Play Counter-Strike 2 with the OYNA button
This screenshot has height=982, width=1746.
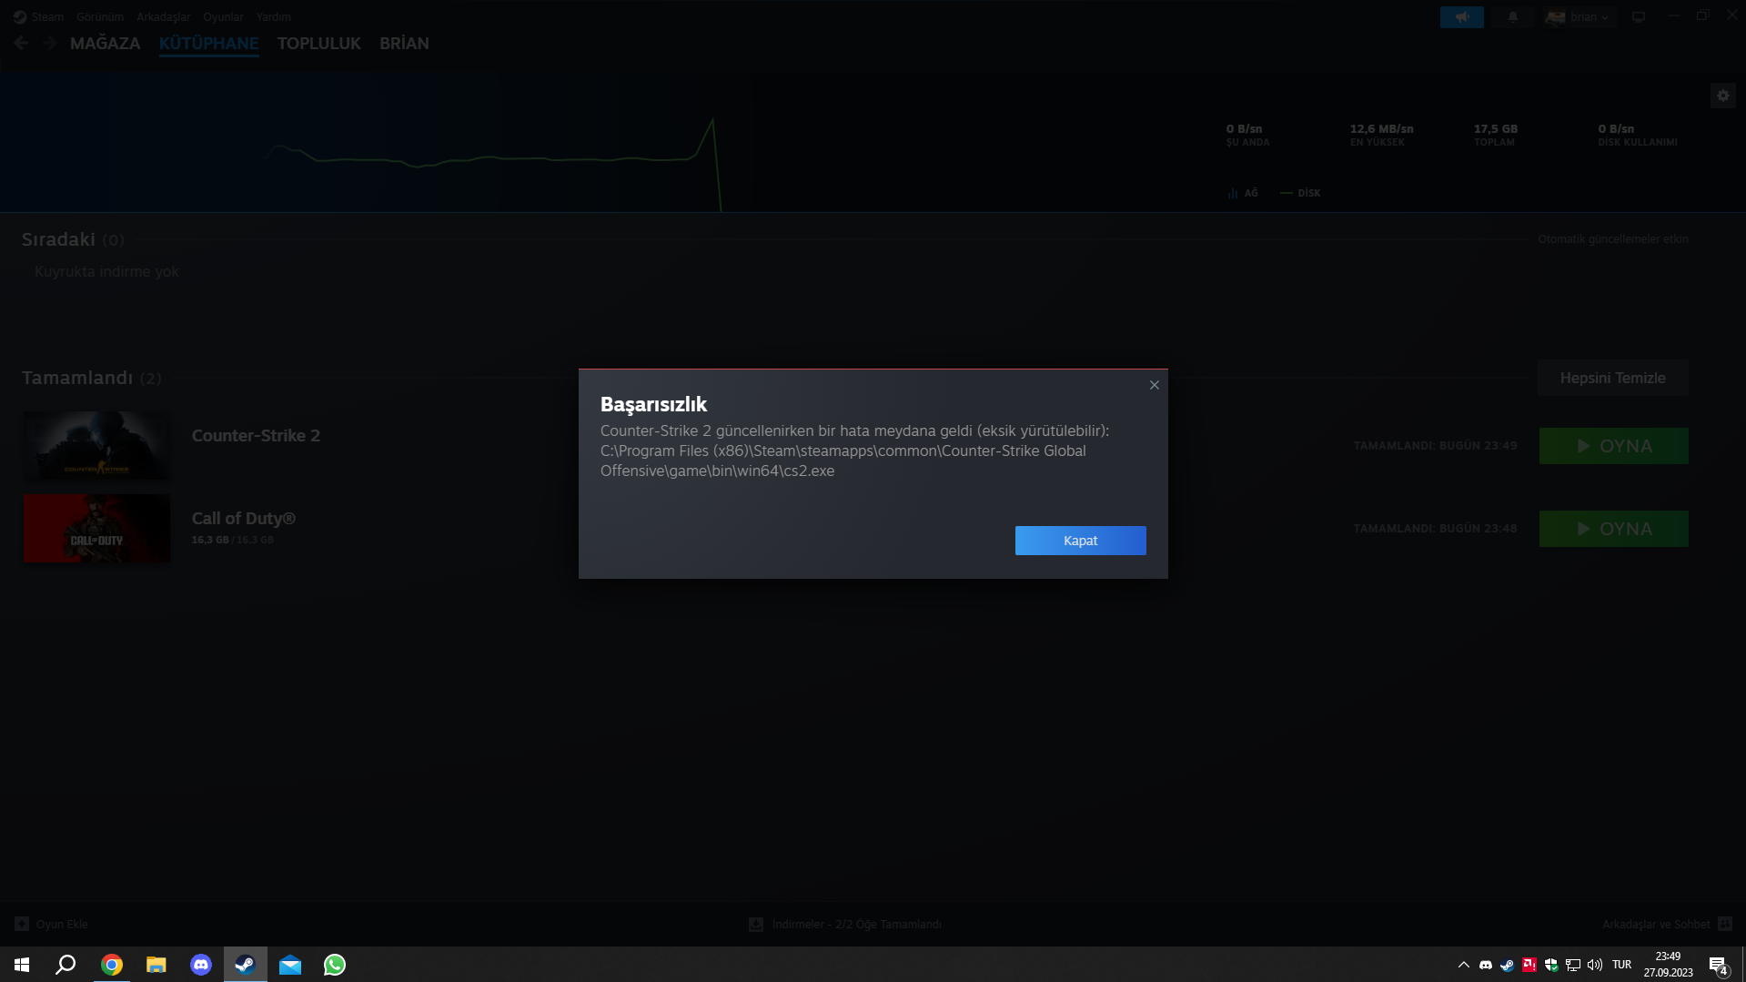click(1613, 446)
